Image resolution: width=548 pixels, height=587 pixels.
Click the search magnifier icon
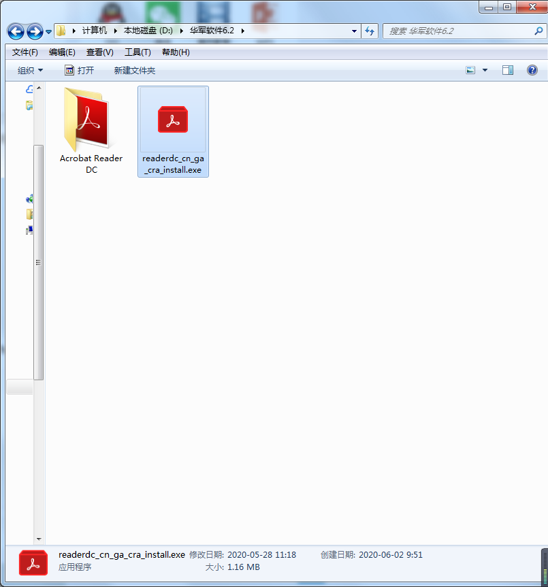click(538, 31)
